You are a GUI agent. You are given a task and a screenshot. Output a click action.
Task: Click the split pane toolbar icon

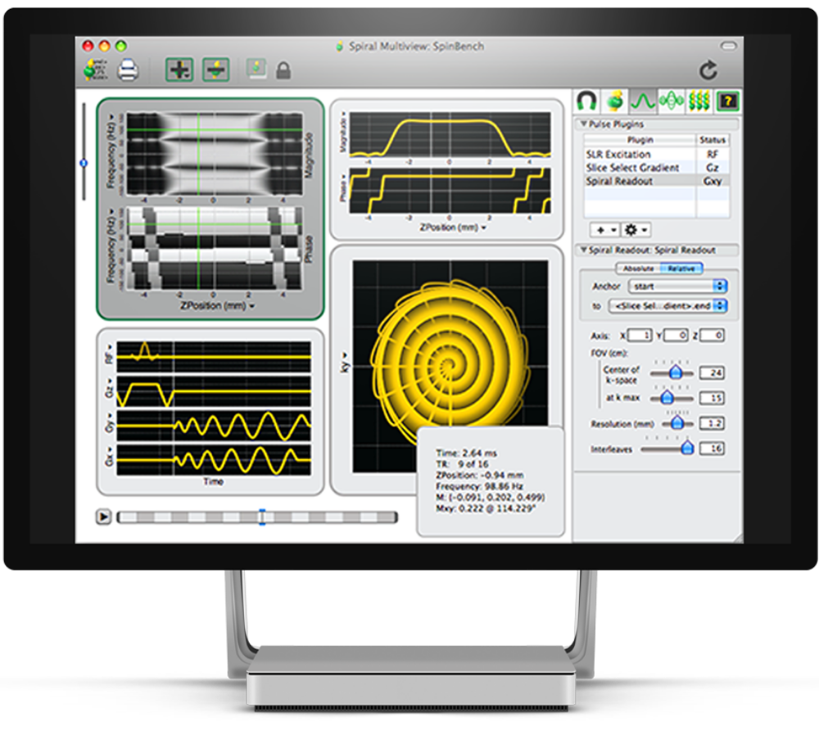coord(215,70)
